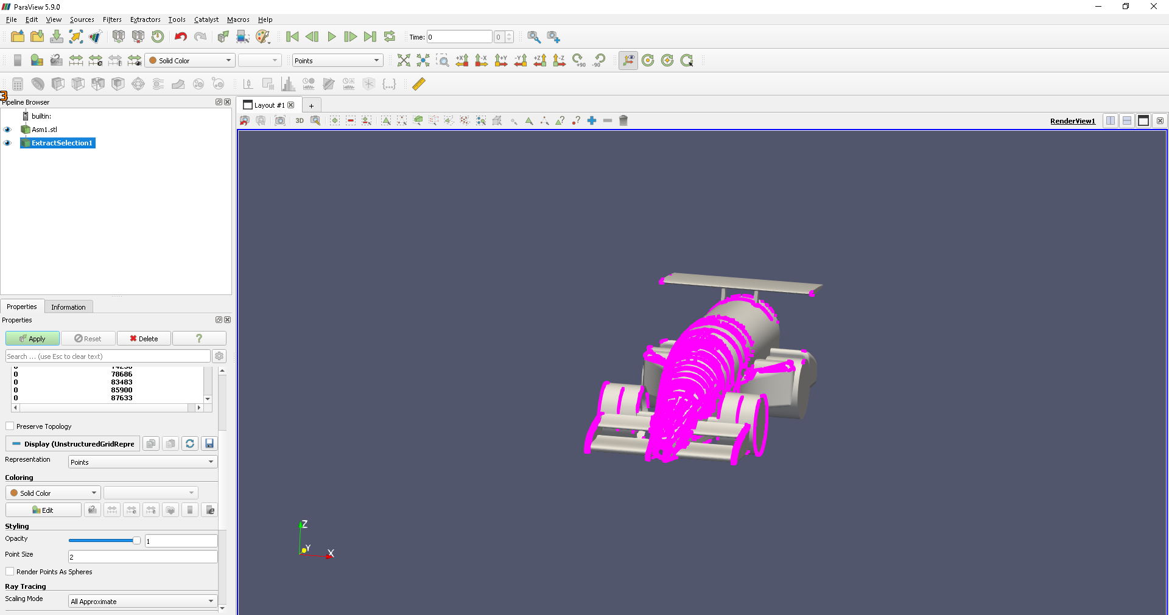
Task: Click the Split View Horizontally icon
Action: point(1111,120)
